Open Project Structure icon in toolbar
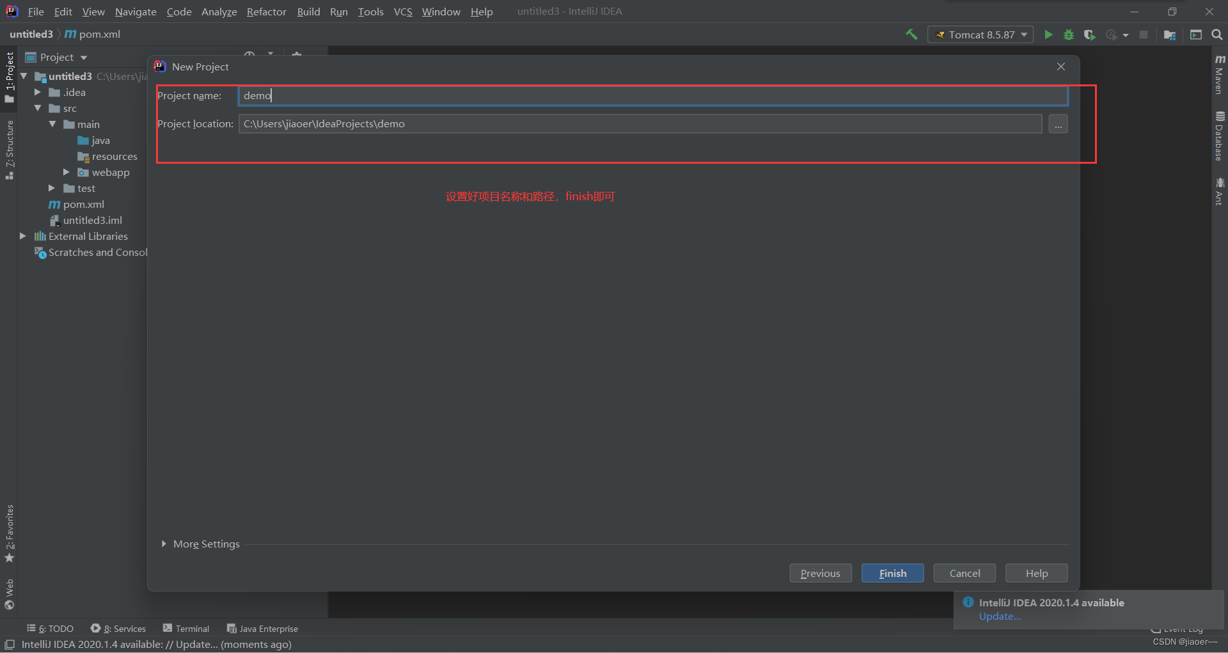Image resolution: width=1228 pixels, height=653 pixels. pyautogui.click(x=1170, y=35)
